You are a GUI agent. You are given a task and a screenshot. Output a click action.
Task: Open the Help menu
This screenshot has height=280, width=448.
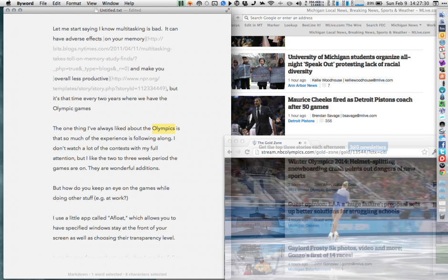tap(129, 3)
